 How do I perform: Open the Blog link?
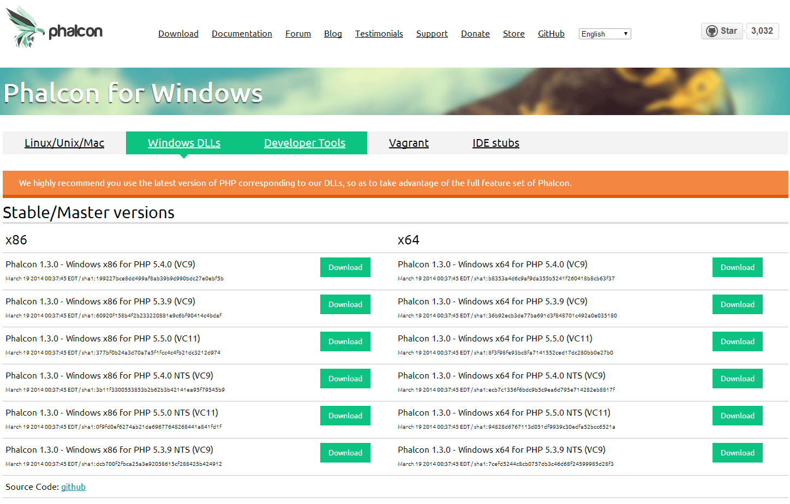click(x=333, y=34)
